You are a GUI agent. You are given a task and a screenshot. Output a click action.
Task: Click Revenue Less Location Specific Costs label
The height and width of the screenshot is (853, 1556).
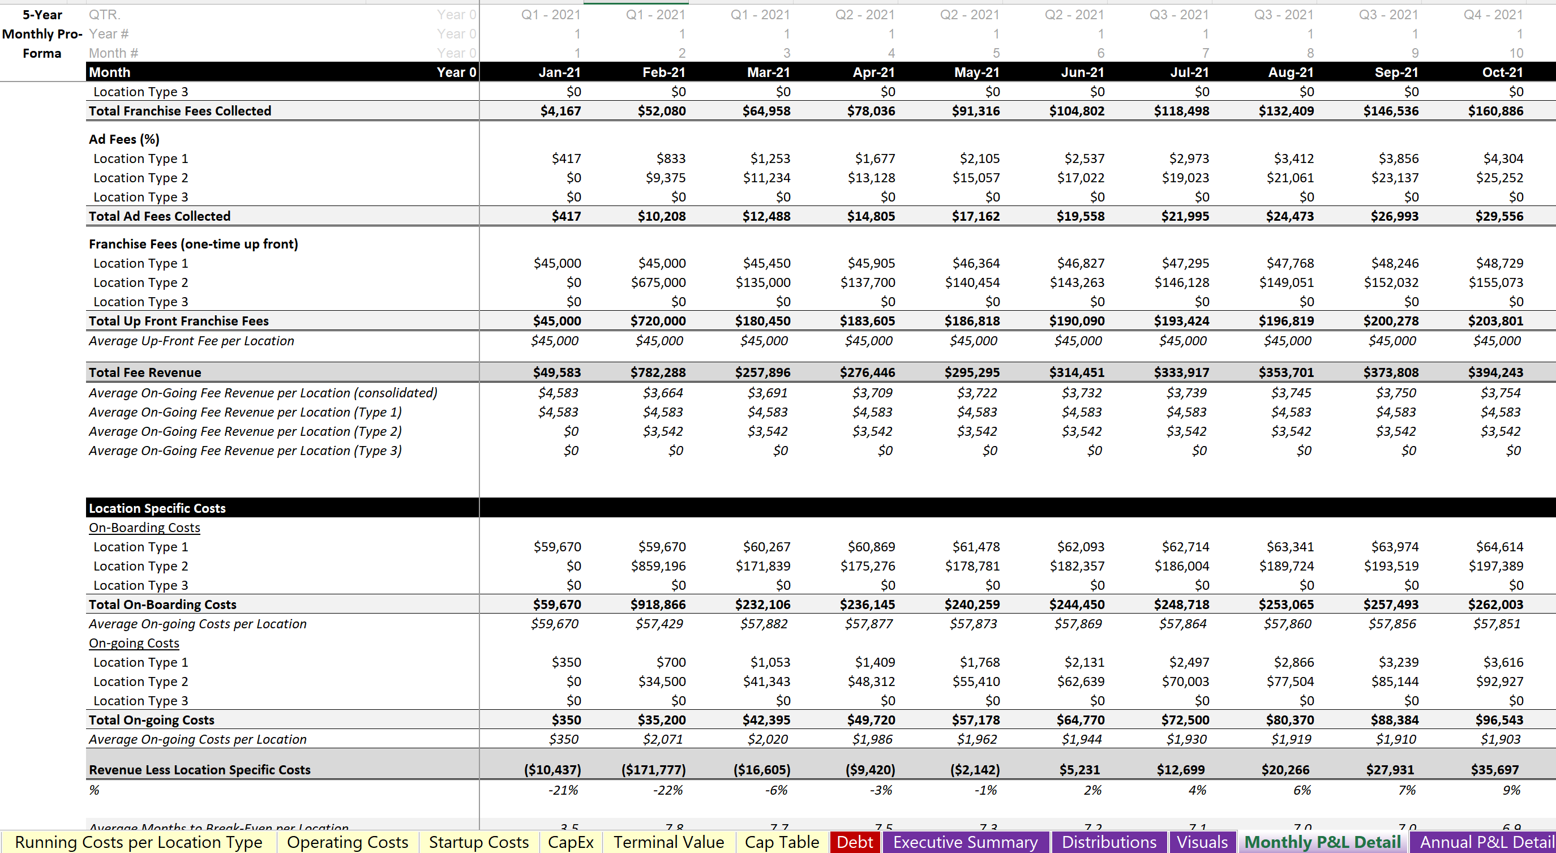click(199, 770)
